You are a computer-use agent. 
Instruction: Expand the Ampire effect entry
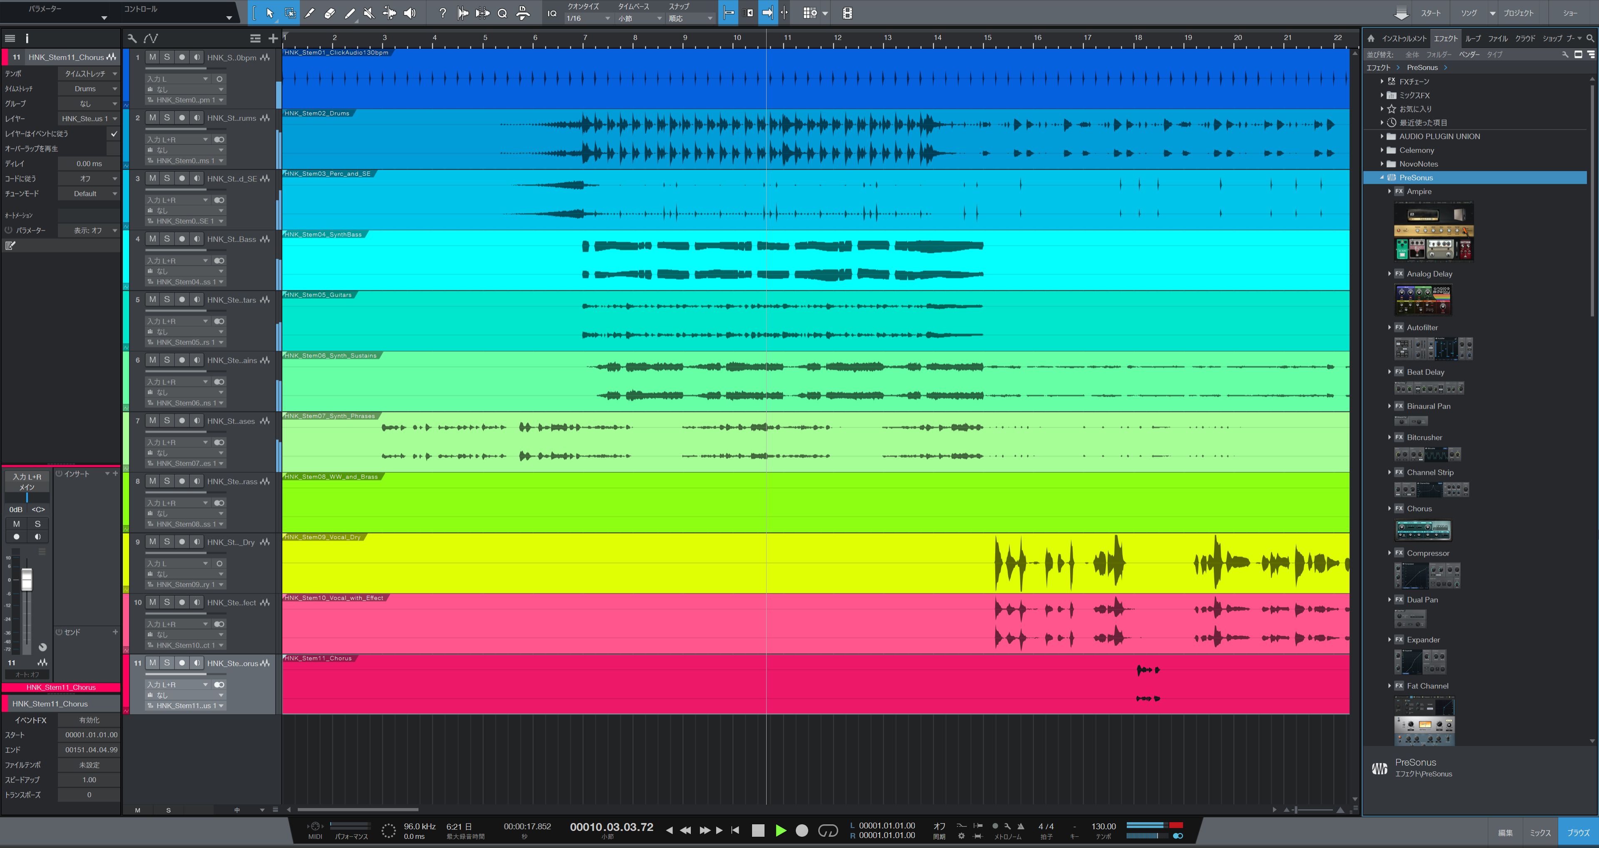1389,192
